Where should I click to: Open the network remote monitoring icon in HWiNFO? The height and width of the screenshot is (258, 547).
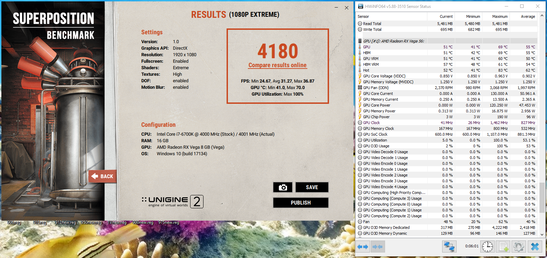click(449, 246)
